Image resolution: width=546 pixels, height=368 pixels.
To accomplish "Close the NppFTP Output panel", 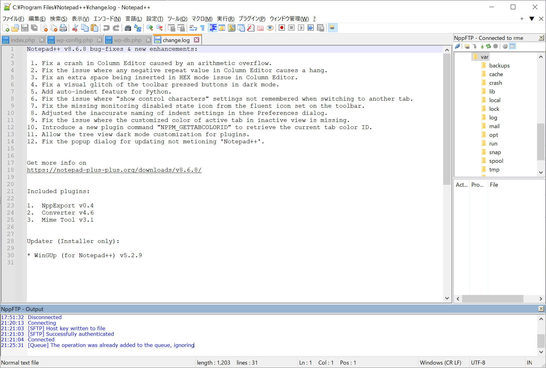I will [541, 309].
